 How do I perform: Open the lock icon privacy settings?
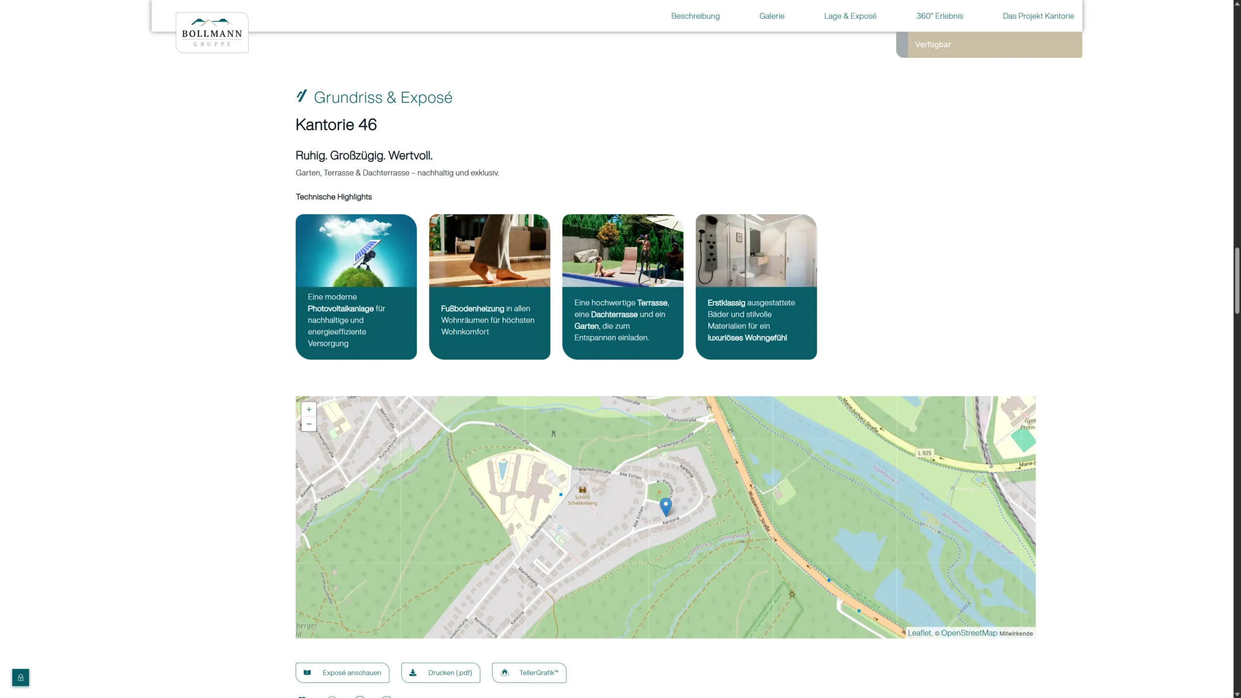pyautogui.click(x=20, y=677)
